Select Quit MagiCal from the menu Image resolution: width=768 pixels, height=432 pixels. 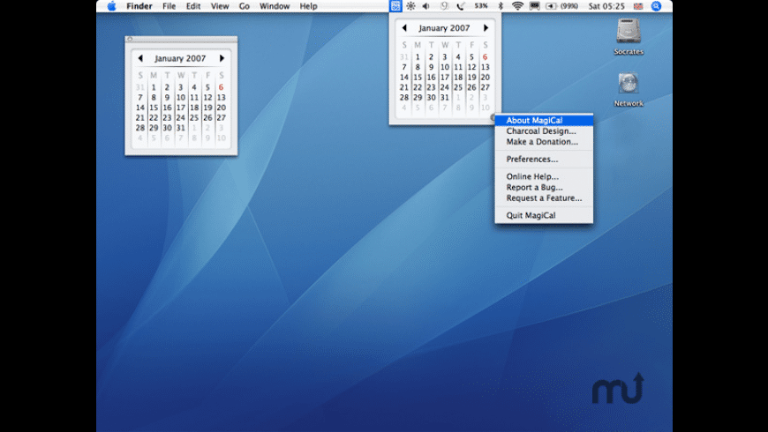pos(544,215)
